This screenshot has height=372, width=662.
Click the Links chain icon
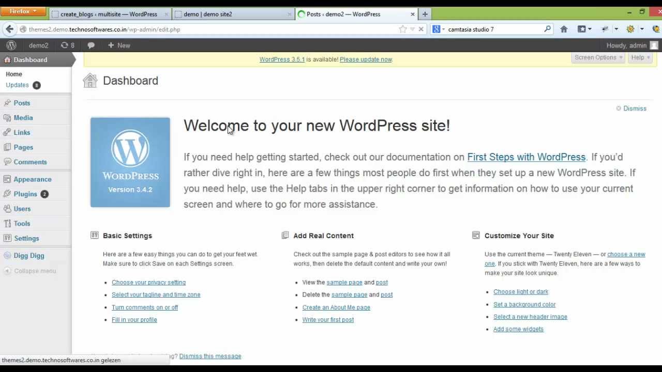click(7, 133)
